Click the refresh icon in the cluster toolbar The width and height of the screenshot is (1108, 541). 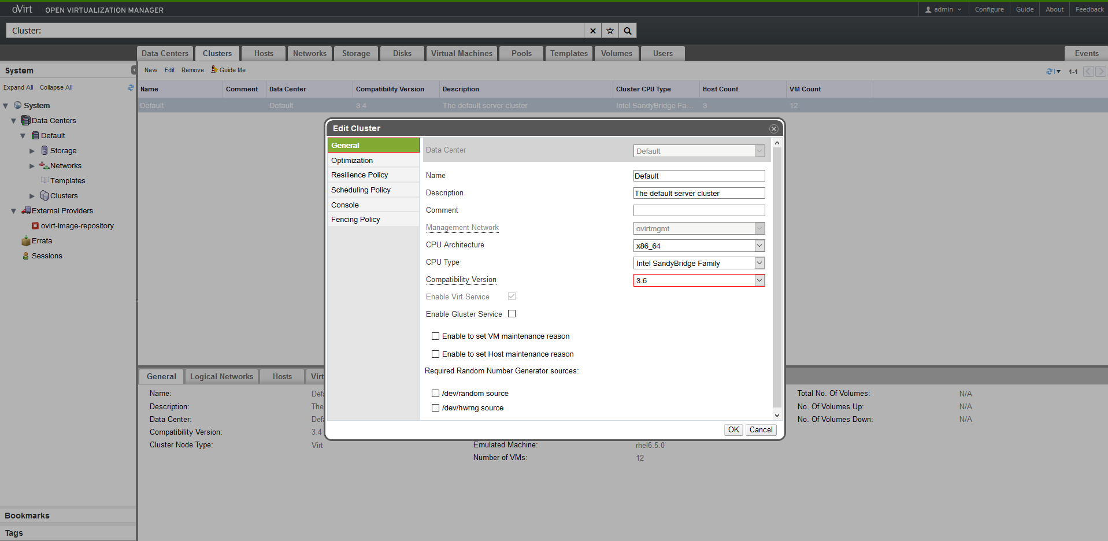click(1049, 71)
